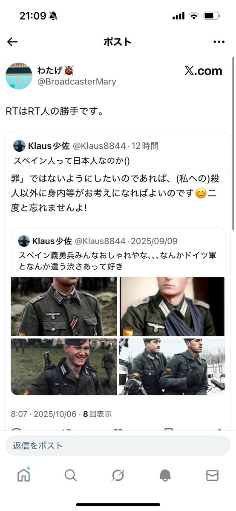Open the Grok slash icon tab
The image size is (236, 511).
pyautogui.click(x=118, y=476)
